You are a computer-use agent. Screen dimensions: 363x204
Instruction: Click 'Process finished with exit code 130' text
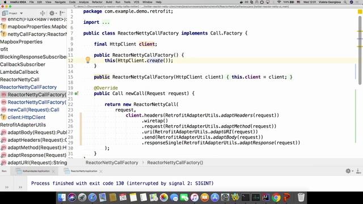pyautogui.click(x=77, y=184)
